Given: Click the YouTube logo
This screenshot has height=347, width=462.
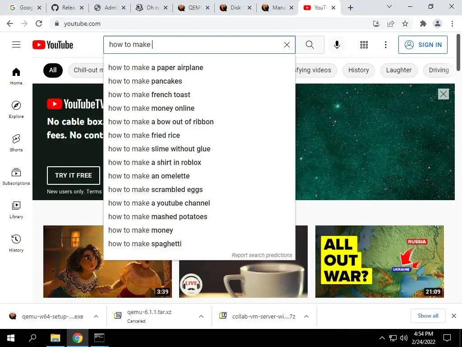Looking at the screenshot, I should pos(53,45).
